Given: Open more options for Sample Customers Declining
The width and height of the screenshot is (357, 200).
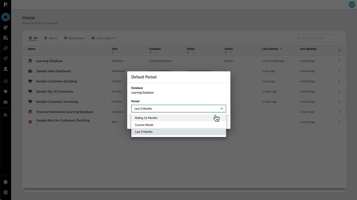Looking at the screenshot, I should [339, 81].
